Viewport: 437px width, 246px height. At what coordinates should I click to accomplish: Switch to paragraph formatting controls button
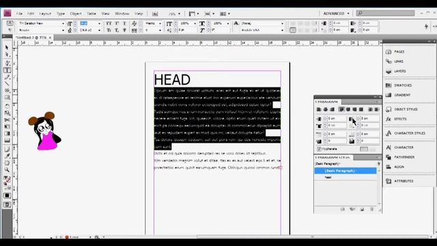(x=10, y=30)
